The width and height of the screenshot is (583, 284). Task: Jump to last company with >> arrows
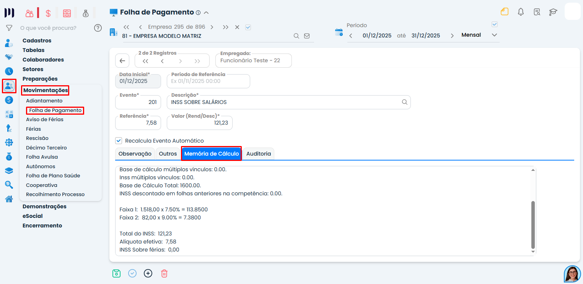click(x=226, y=27)
